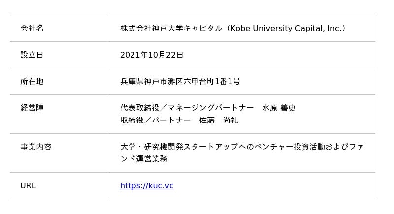The image size is (394, 214).
Task: Open the https://kuc.vc link
Action: pos(147,185)
